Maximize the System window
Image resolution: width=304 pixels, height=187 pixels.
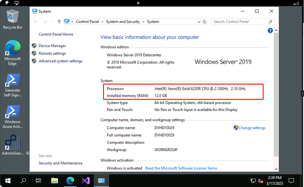click(x=256, y=11)
